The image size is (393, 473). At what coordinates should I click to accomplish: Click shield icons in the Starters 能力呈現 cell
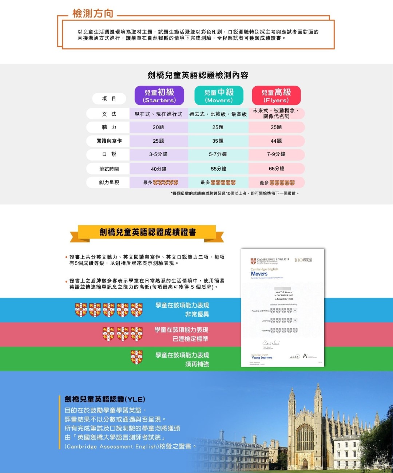pos(166,182)
